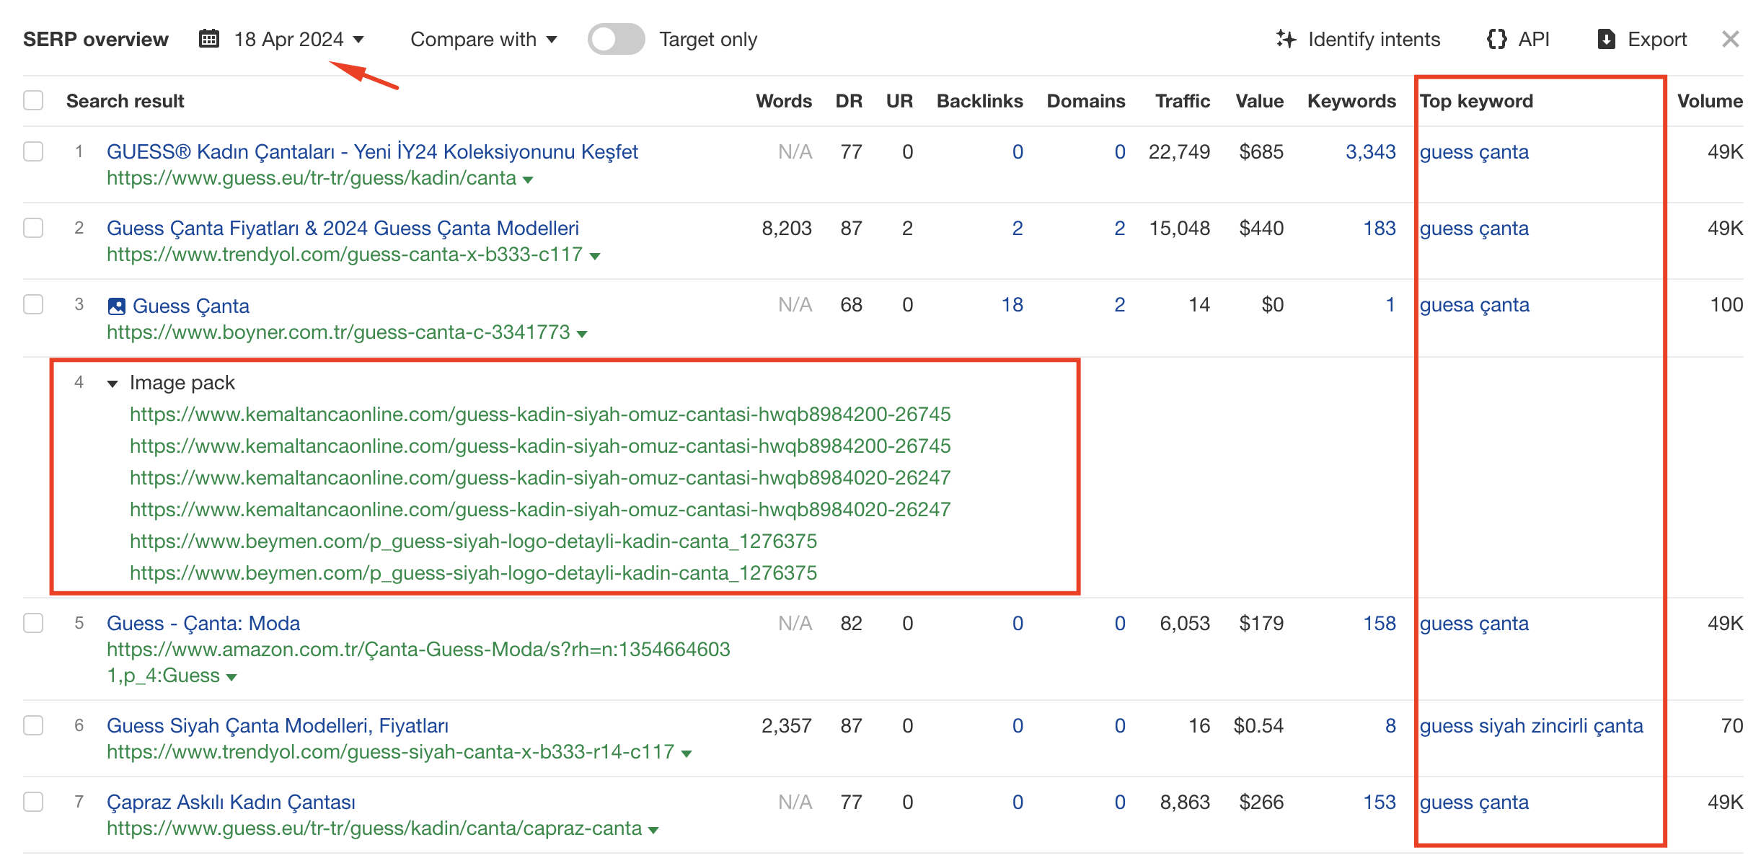This screenshot has width=1761, height=858.
Task: Close the SERP overview panel
Action: (x=1730, y=39)
